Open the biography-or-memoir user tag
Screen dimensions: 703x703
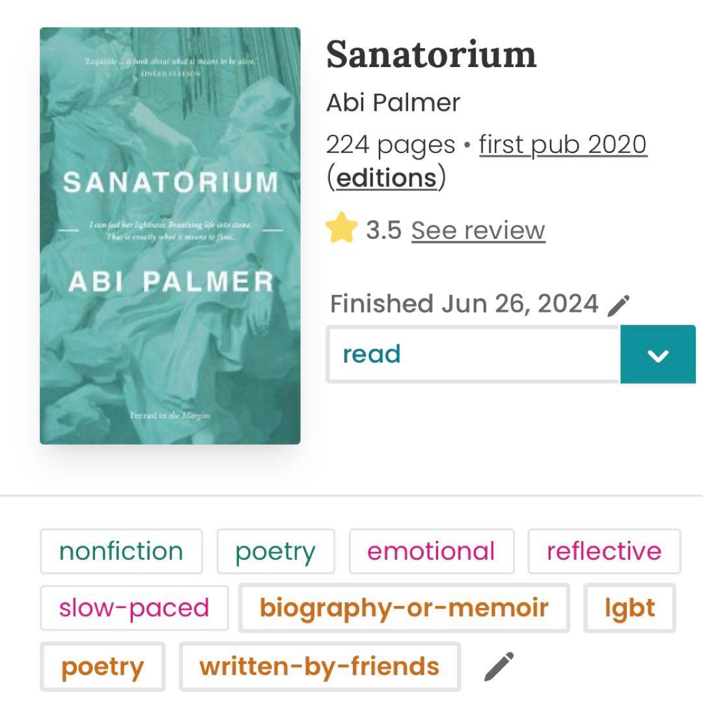click(x=404, y=608)
